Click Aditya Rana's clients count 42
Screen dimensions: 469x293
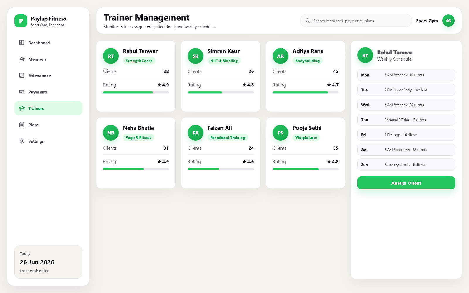336,71
